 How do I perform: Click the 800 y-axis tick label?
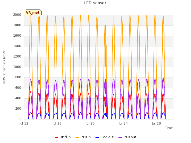18,77
